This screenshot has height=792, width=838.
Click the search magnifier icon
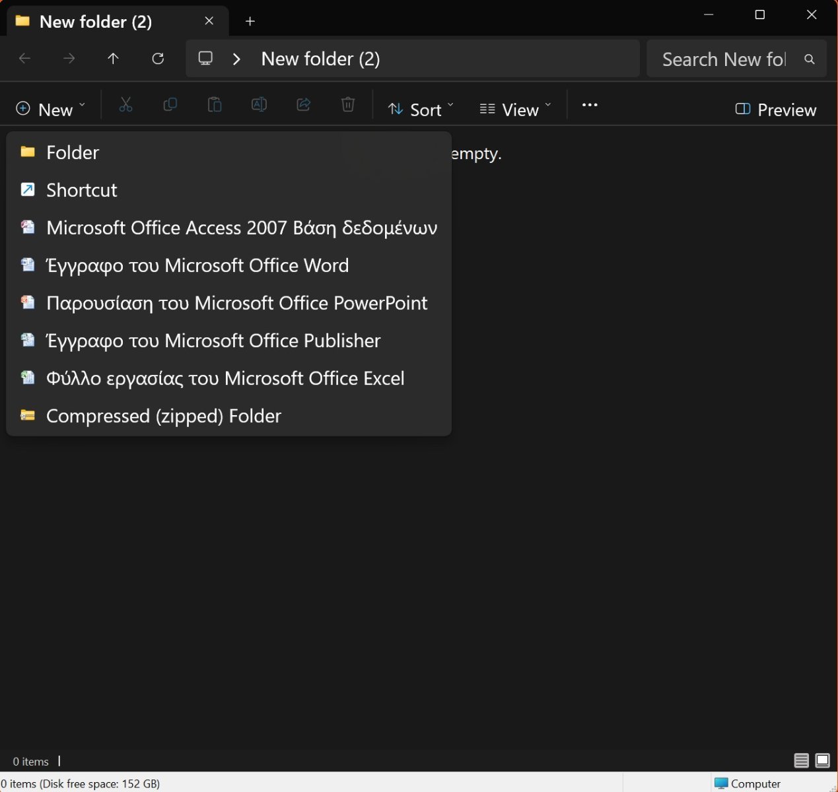[x=810, y=59]
